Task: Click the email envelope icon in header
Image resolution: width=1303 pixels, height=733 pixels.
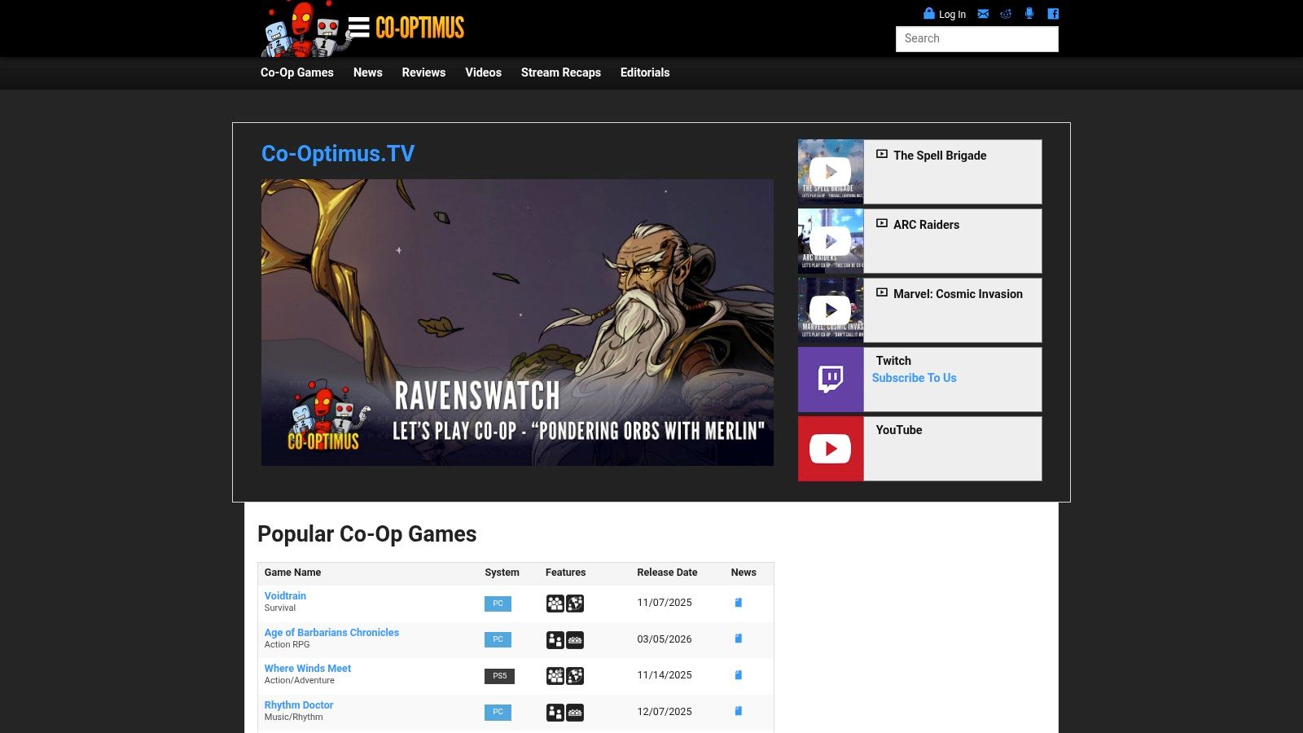Action: (983, 14)
